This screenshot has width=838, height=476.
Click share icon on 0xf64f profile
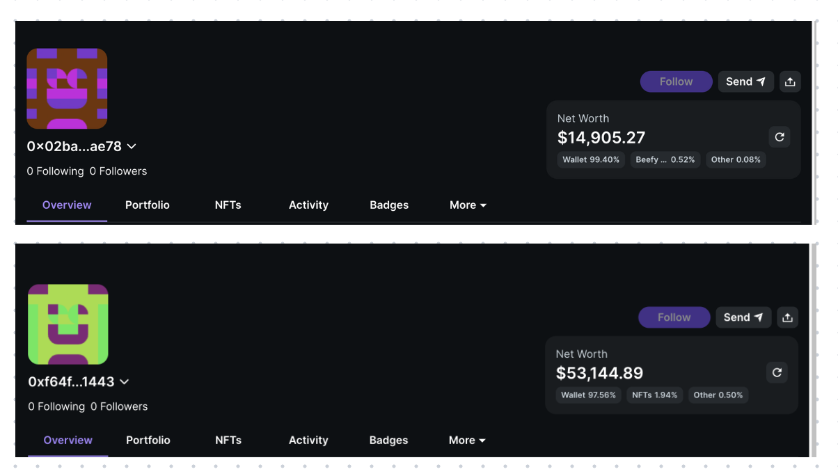tap(787, 317)
